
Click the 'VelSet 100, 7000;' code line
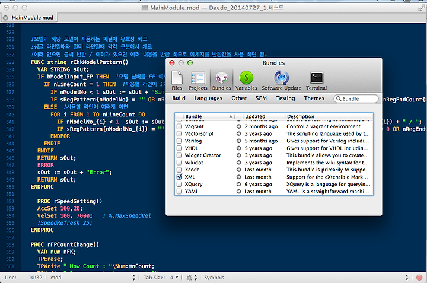point(65,215)
